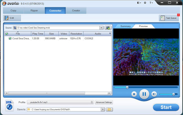The width and height of the screenshot is (183, 115).
Task: Switch to the Creator tab
Action: point(76,10)
